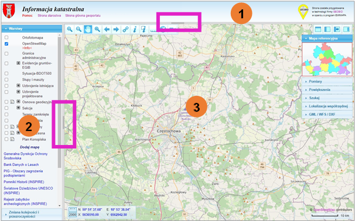Open the Bank Danych o Lasach link

coord(21,165)
